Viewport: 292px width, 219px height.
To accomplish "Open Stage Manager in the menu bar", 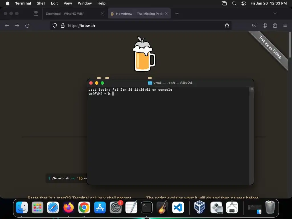I will [x=224, y=3].
